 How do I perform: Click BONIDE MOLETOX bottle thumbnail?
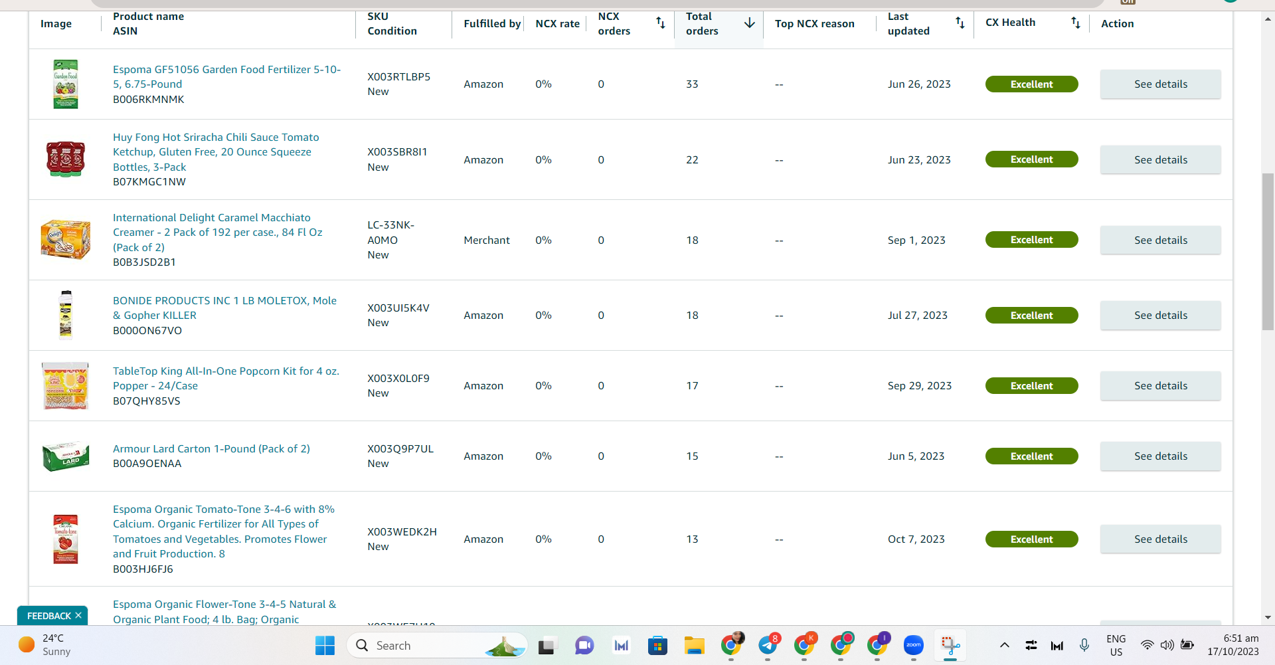click(x=66, y=315)
